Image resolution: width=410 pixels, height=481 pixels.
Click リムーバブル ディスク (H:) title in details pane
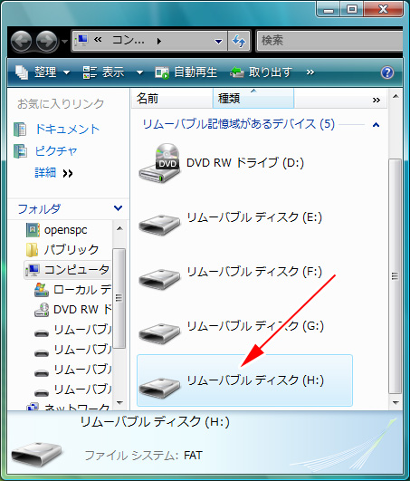(155, 422)
